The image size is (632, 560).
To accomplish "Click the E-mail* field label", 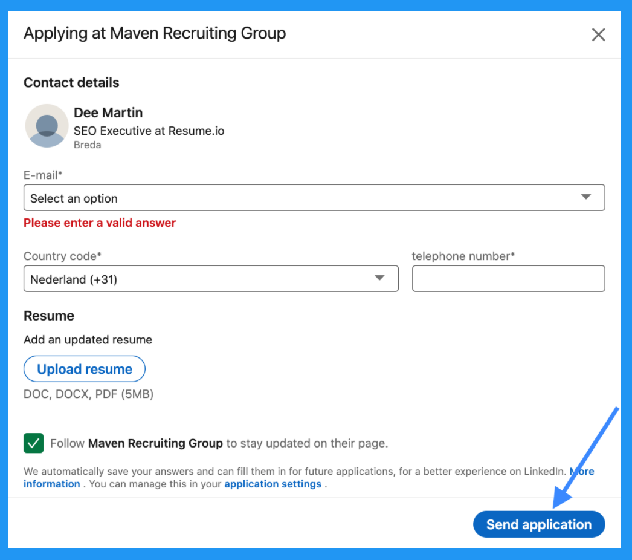I will click(x=43, y=175).
